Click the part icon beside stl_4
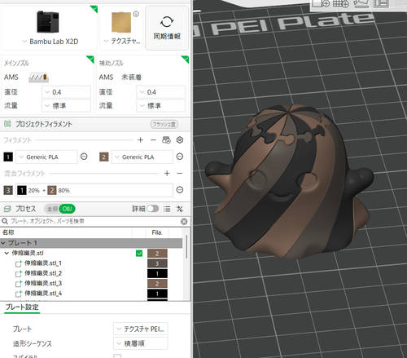This screenshot has width=407, height=358. click(19, 294)
